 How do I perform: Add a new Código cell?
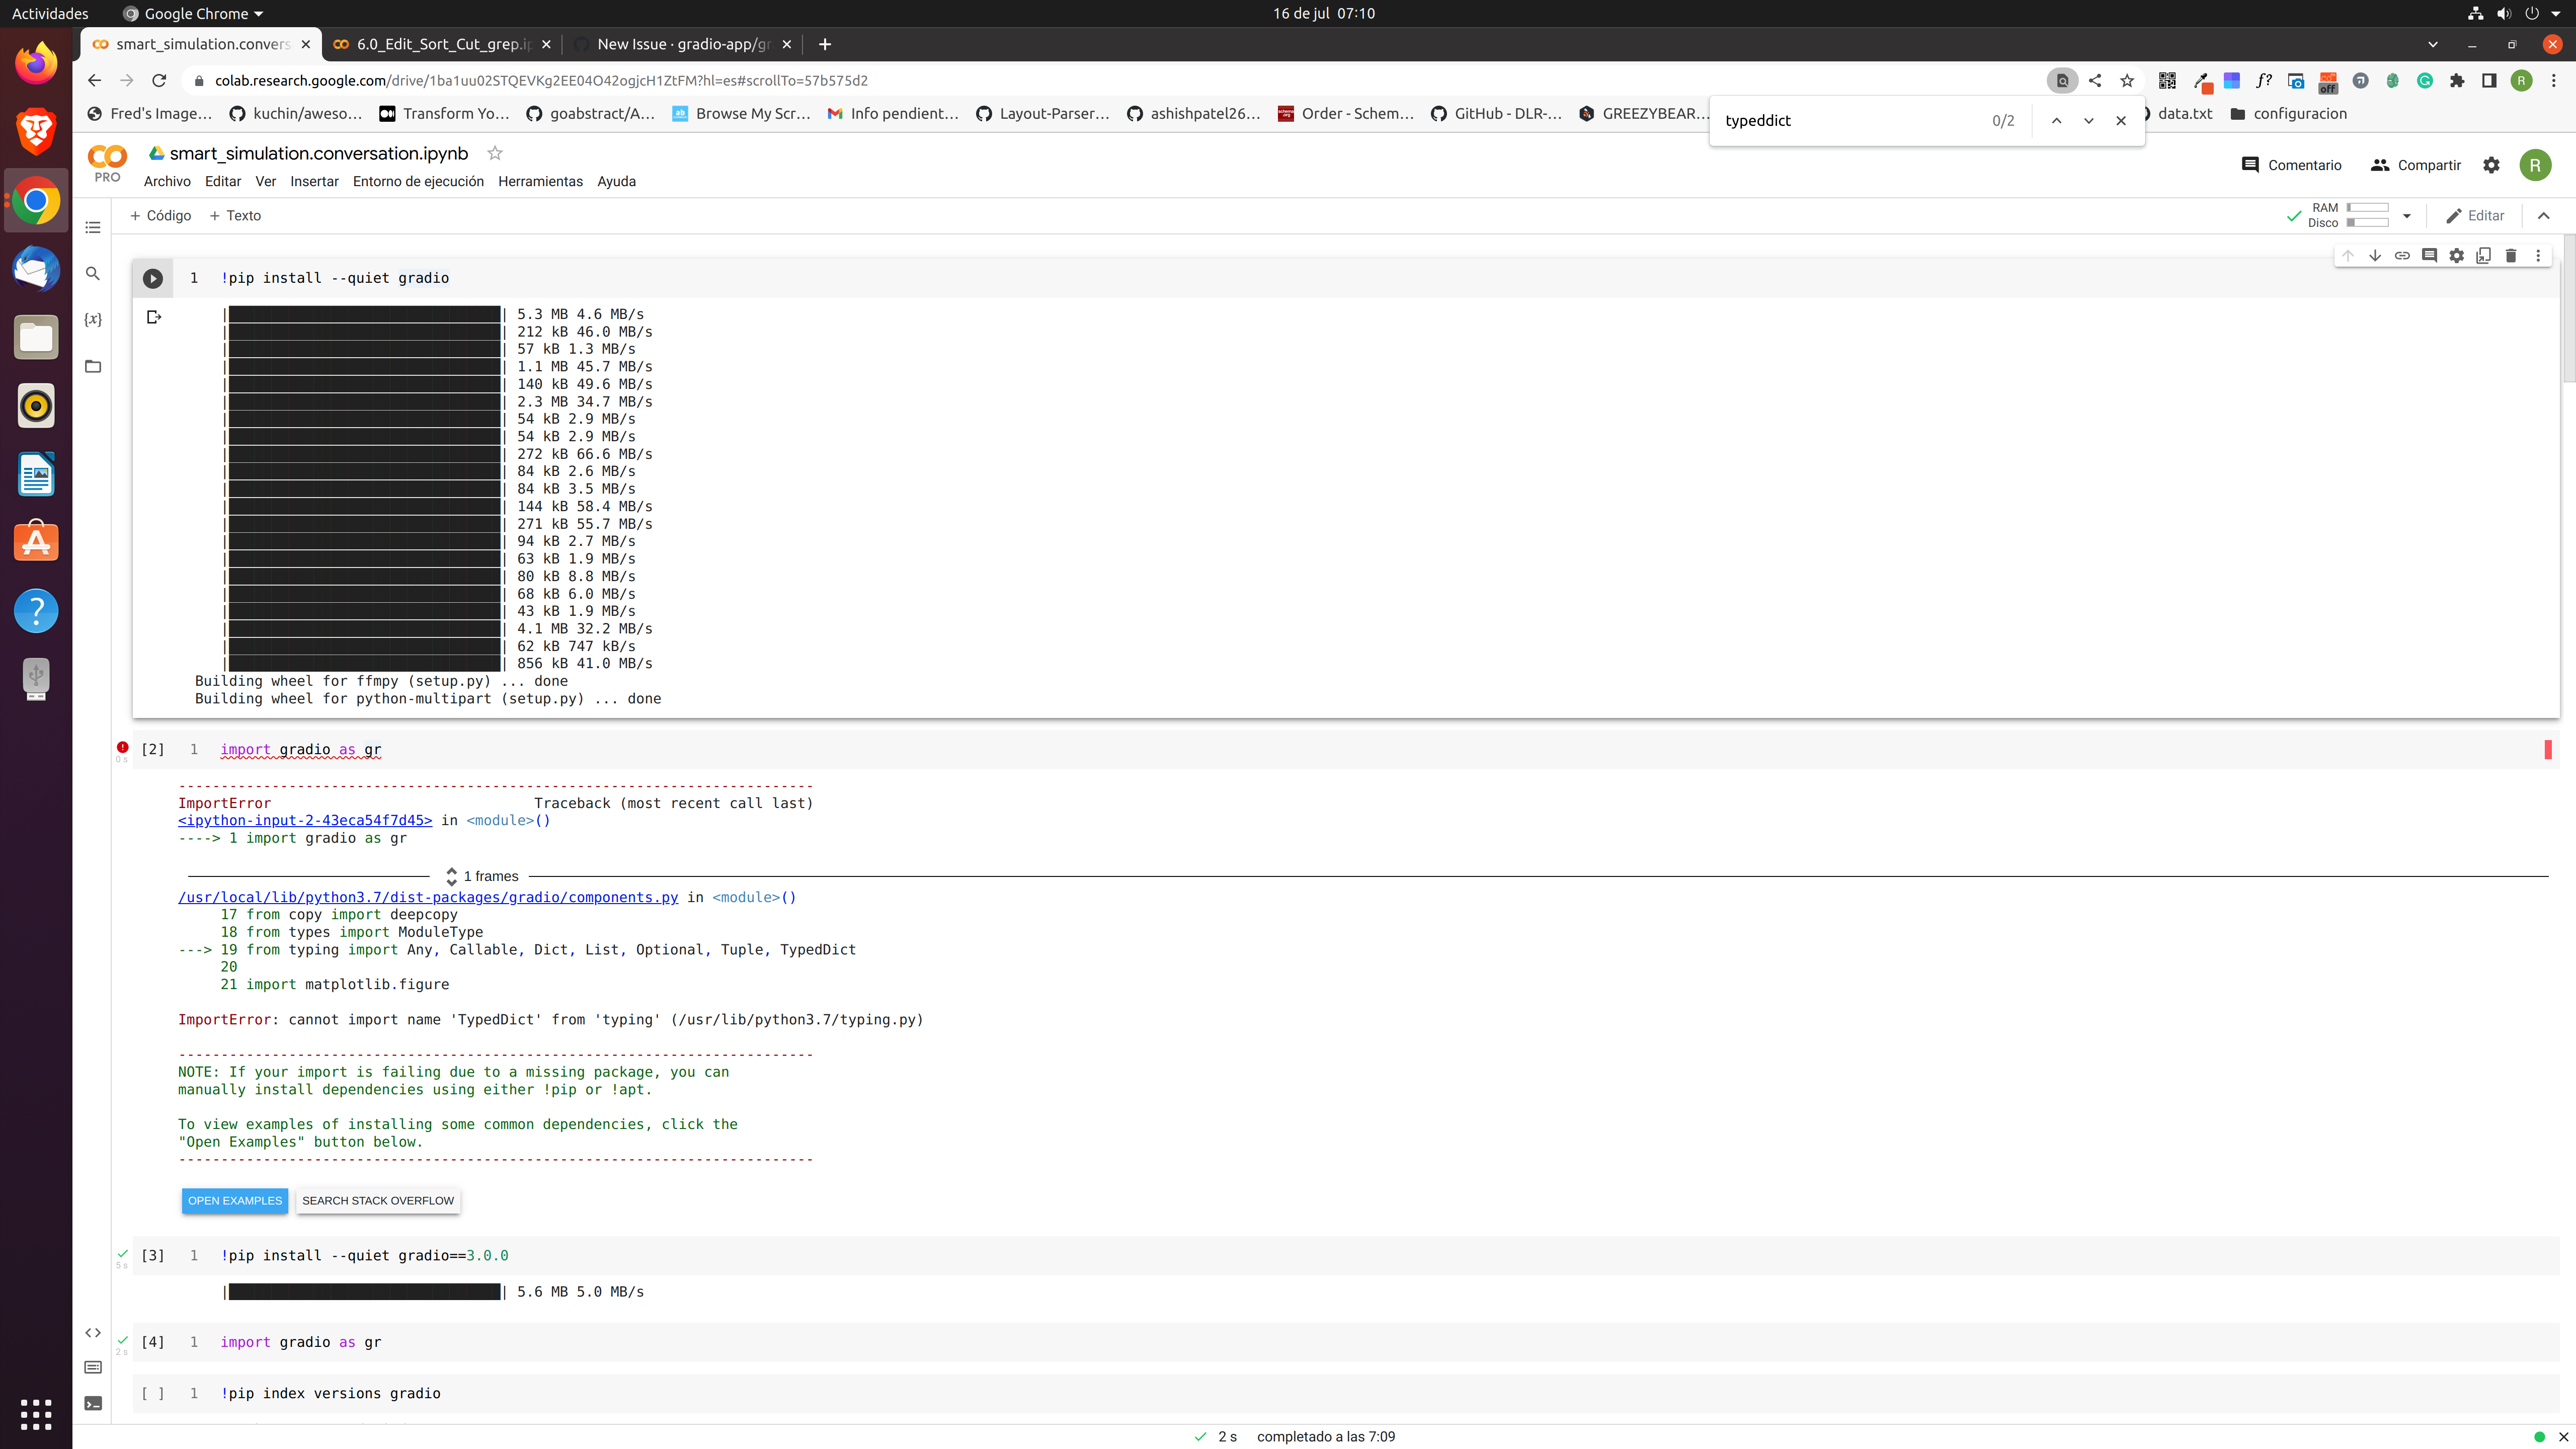[x=160, y=216]
